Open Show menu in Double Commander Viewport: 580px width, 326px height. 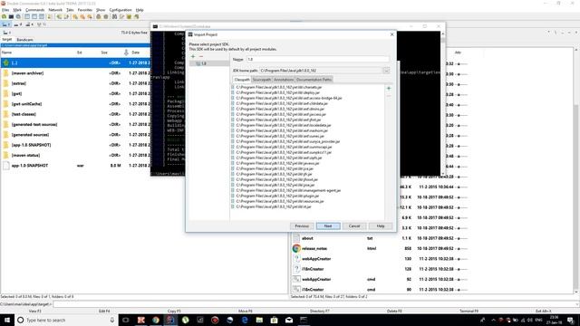point(101,10)
